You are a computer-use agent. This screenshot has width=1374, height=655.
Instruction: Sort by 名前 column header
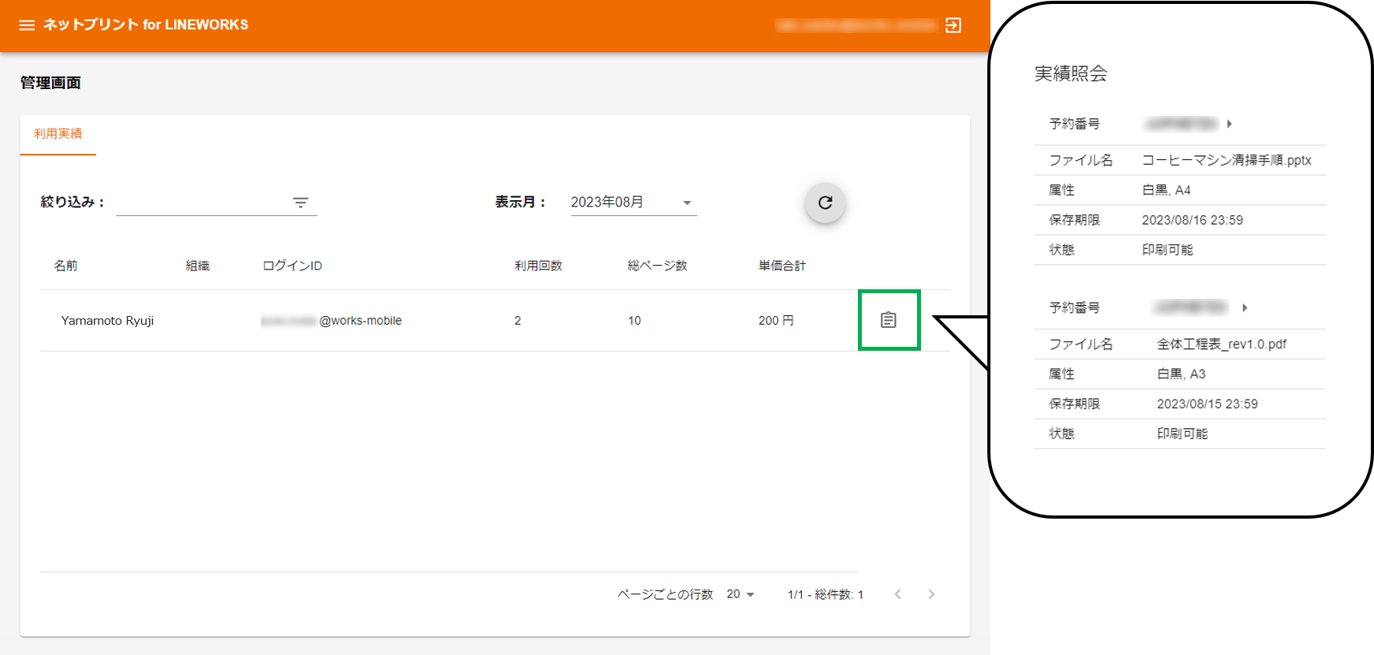[66, 266]
